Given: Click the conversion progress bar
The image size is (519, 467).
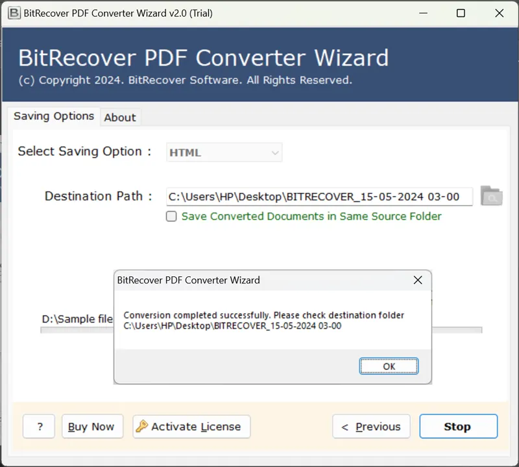Looking at the screenshot, I should (x=457, y=330).
